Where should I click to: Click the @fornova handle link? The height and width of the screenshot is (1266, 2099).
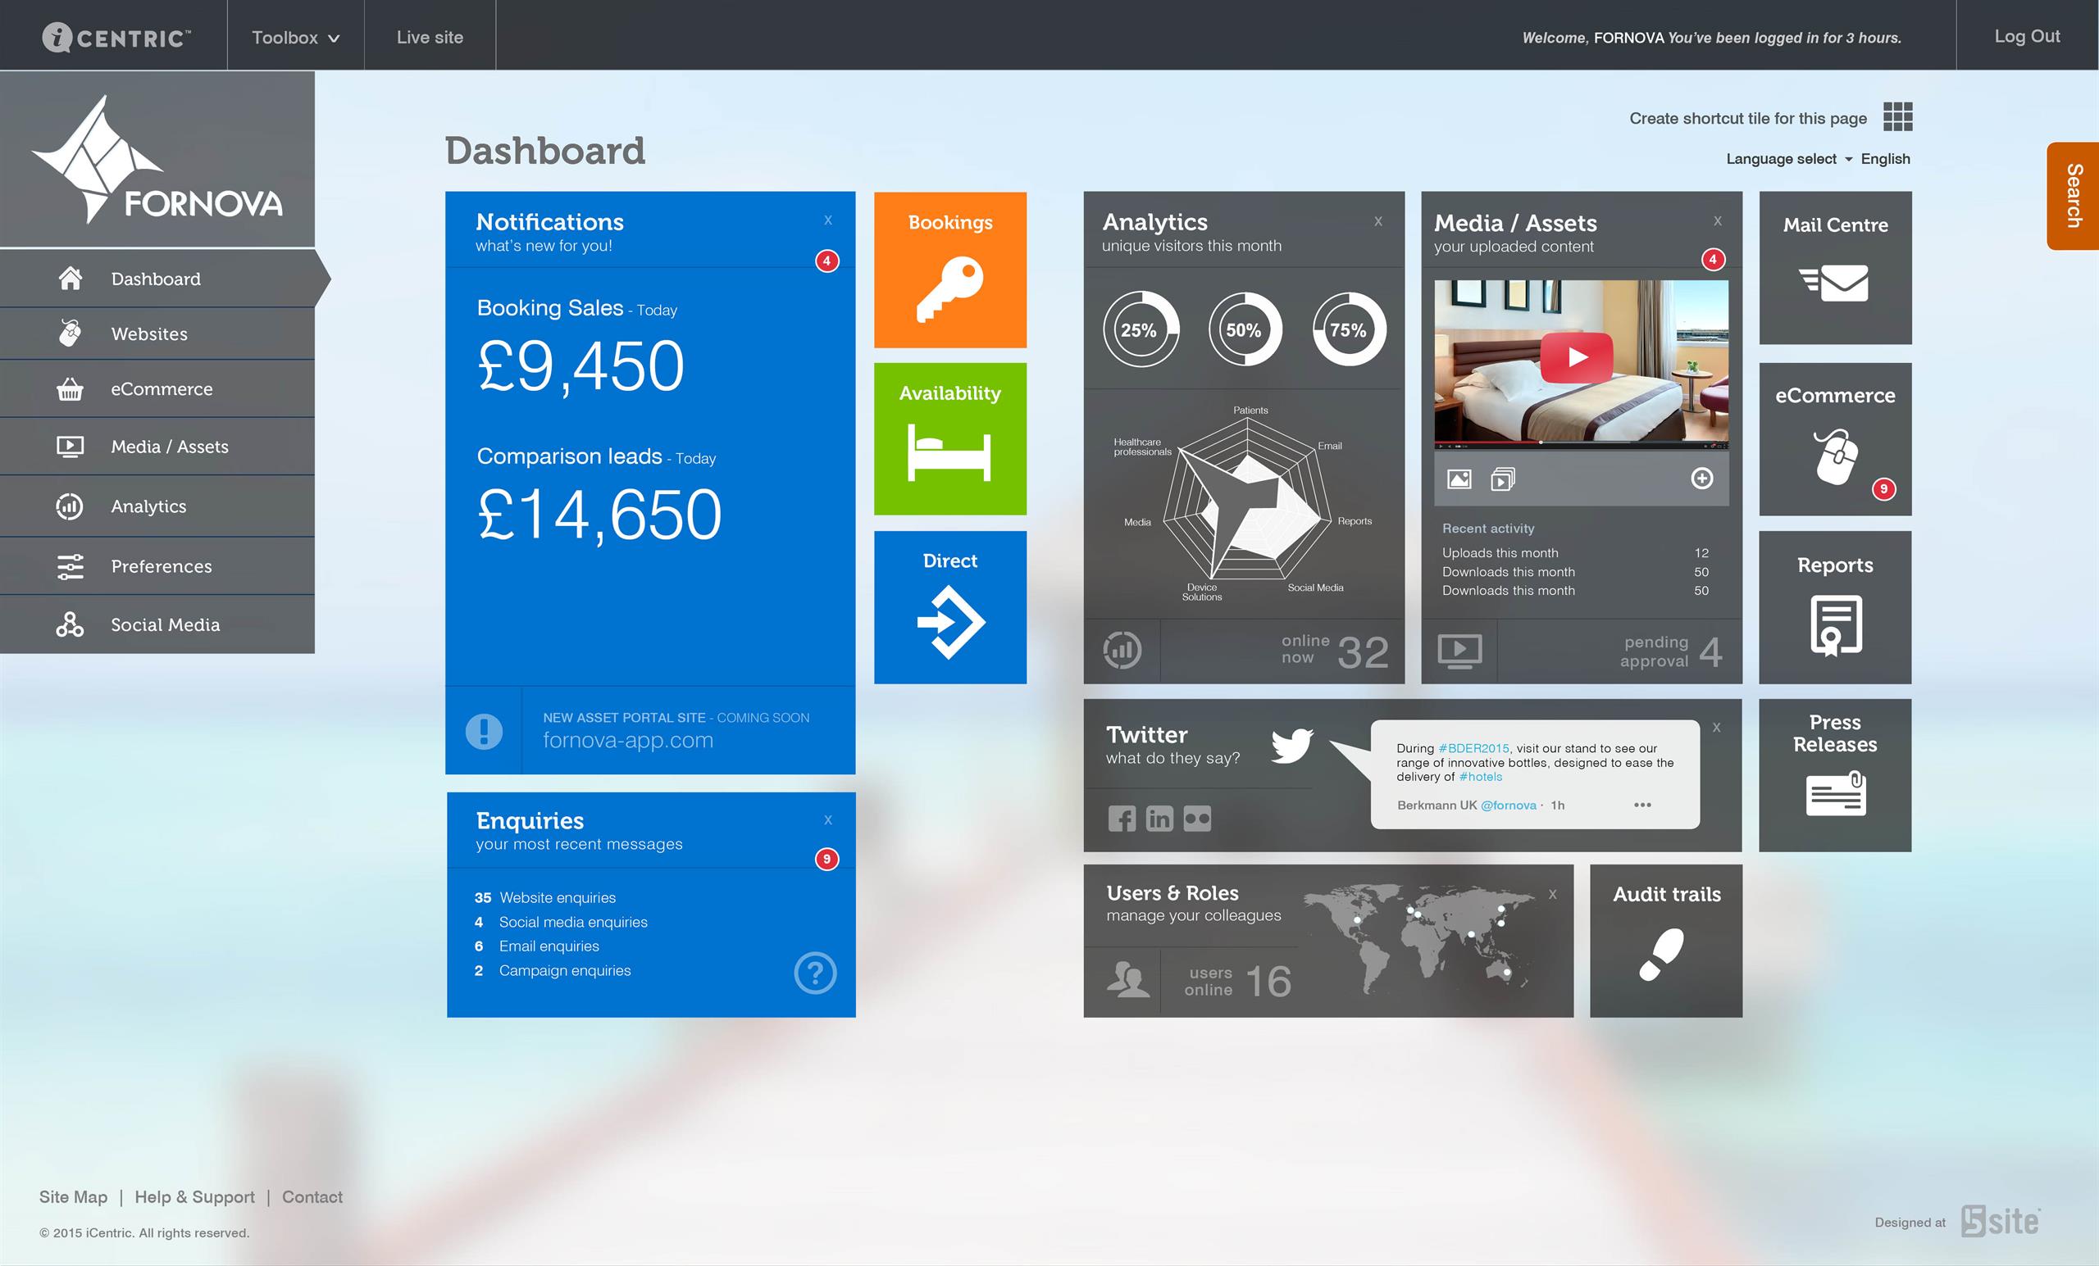click(x=1508, y=805)
